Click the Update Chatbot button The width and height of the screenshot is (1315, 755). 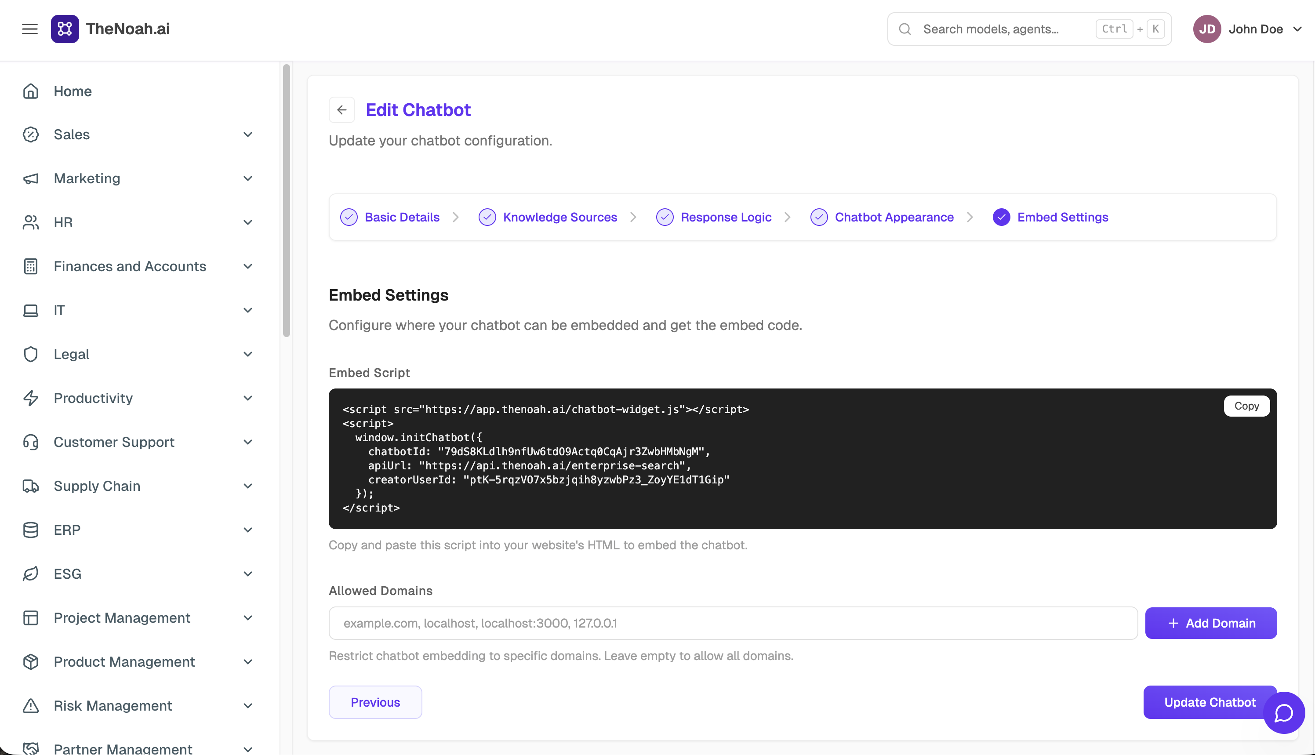tap(1210, 702)
